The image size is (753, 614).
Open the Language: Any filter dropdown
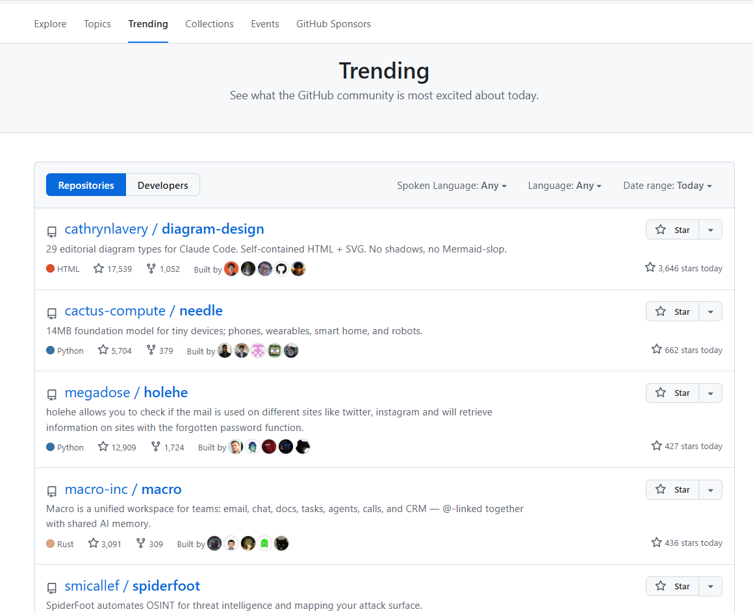(x=565, y=186)
